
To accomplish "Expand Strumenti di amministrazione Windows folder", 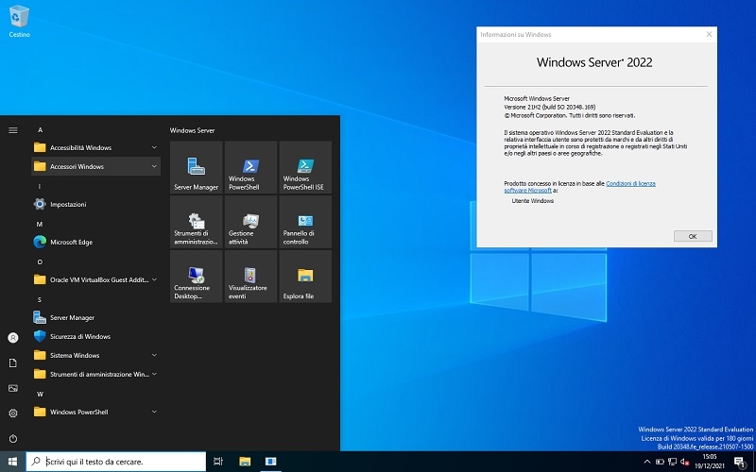I will [96, 374].
